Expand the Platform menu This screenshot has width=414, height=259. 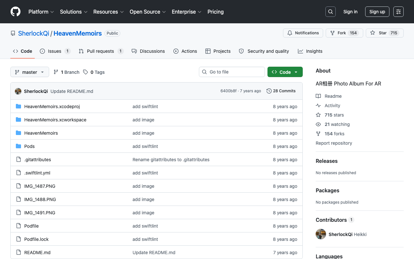[41, 12]
